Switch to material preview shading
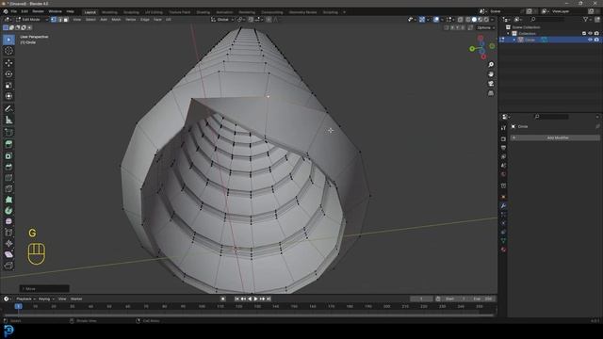The image size is (603, 339). tap(481, 19)
